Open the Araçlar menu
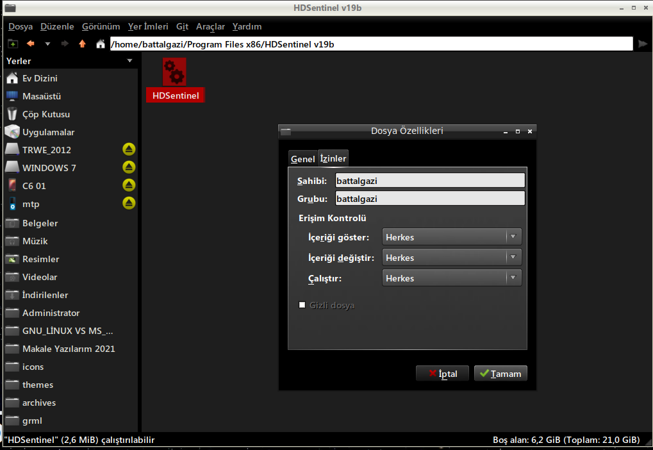This screenshot has height=450, width=653. coord(210,27)
